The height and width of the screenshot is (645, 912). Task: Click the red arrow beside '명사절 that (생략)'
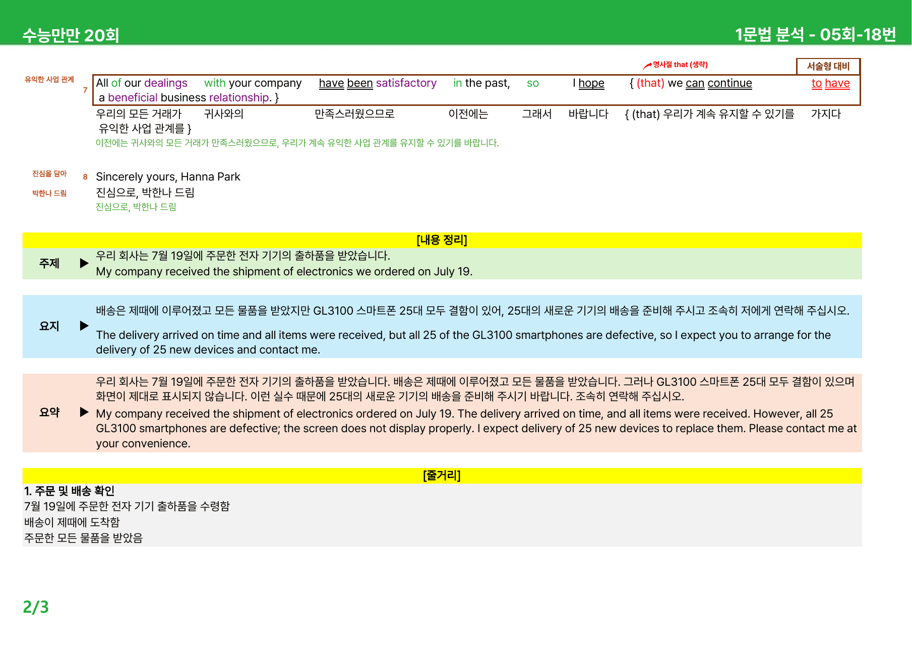click(x=647, y=66)
